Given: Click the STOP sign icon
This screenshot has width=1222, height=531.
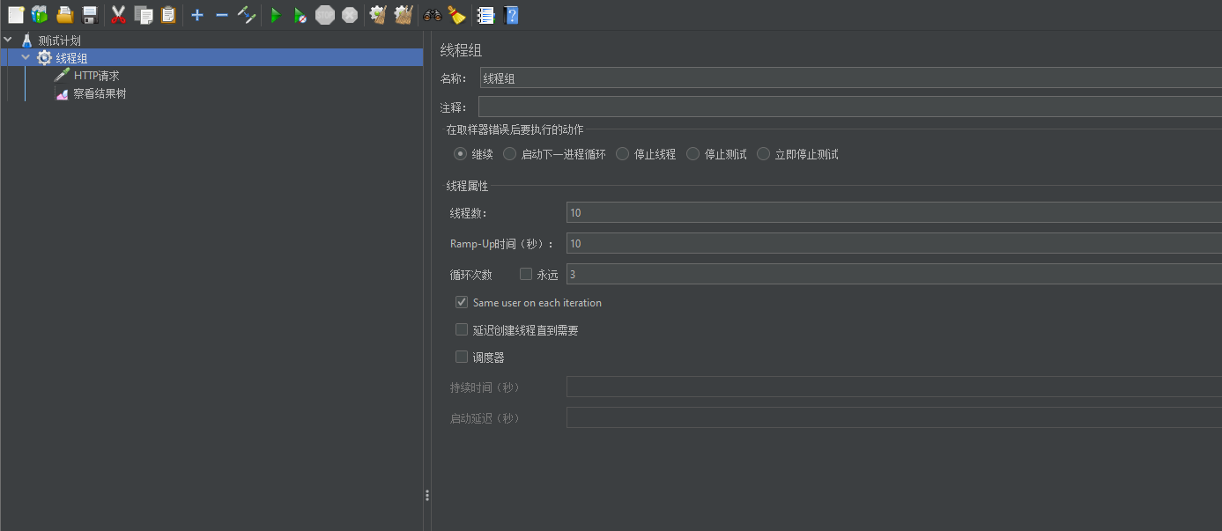Looking at the screenshot, I should pos(325,15).
